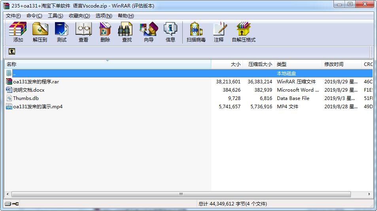This screenshot has width=377, height=211.
Task: Click the WinRAR title bar app icon
Action: 6,6
